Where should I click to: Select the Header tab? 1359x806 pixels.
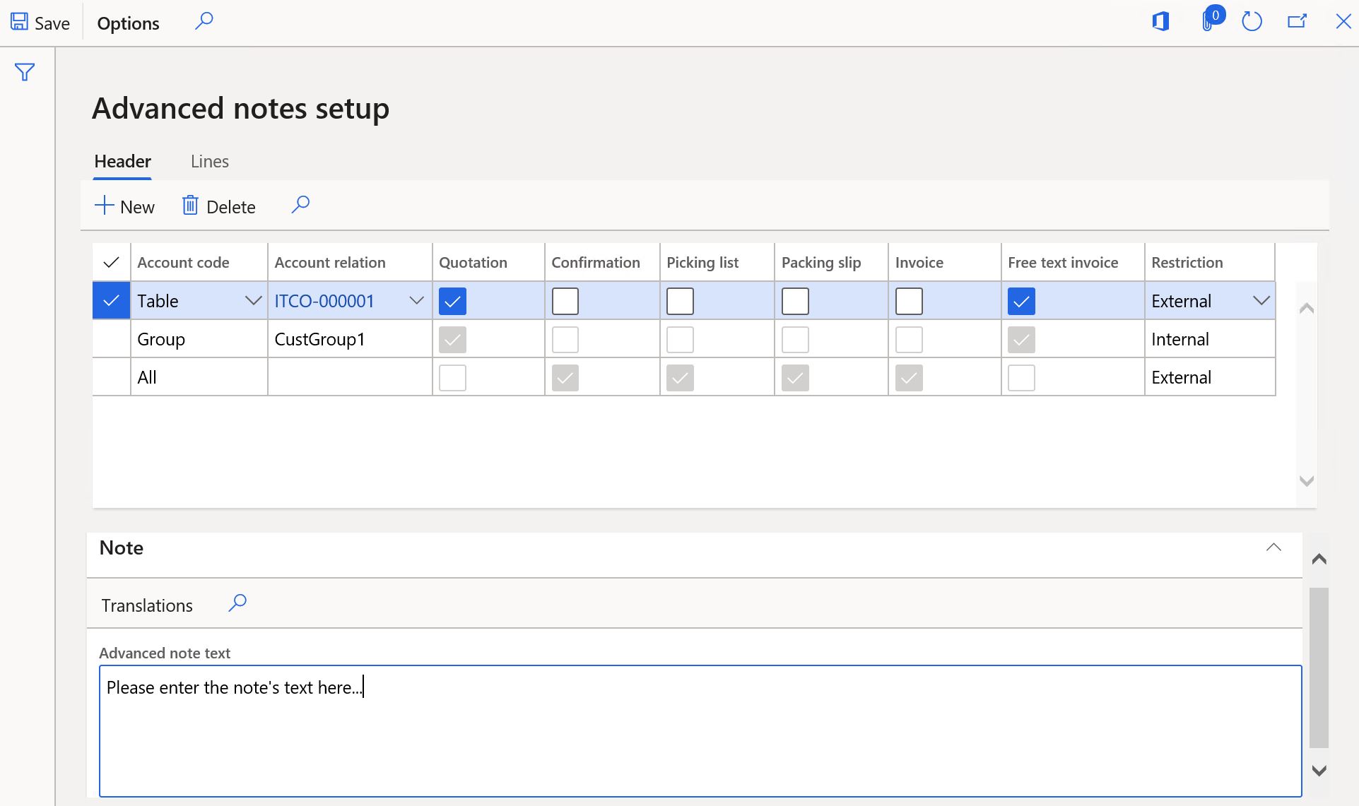tap(123, 161)
